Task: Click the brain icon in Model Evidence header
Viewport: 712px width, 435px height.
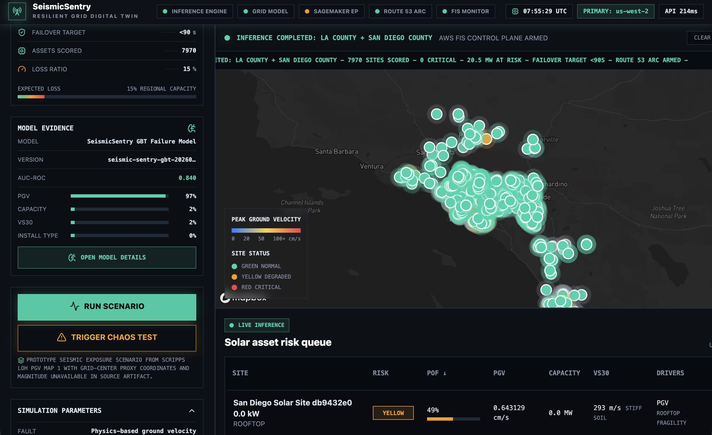Action: [x=192, y=128]
